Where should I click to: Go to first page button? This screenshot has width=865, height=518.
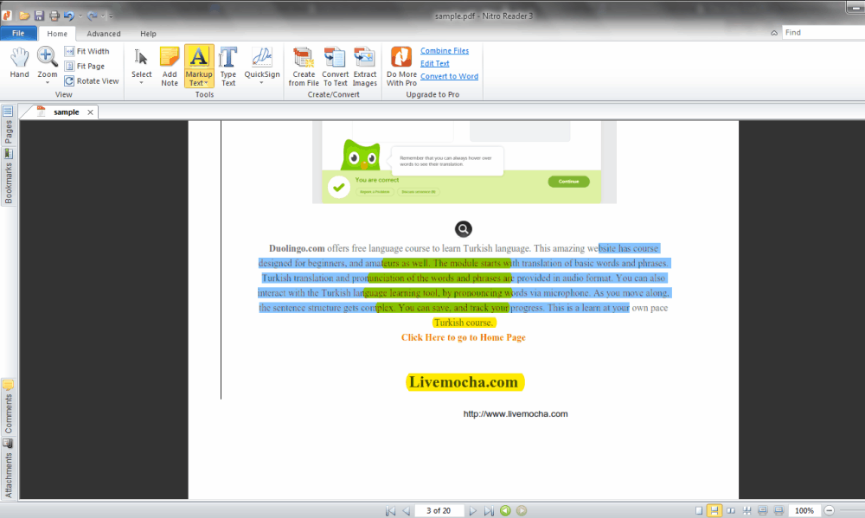tap(390, 511)
